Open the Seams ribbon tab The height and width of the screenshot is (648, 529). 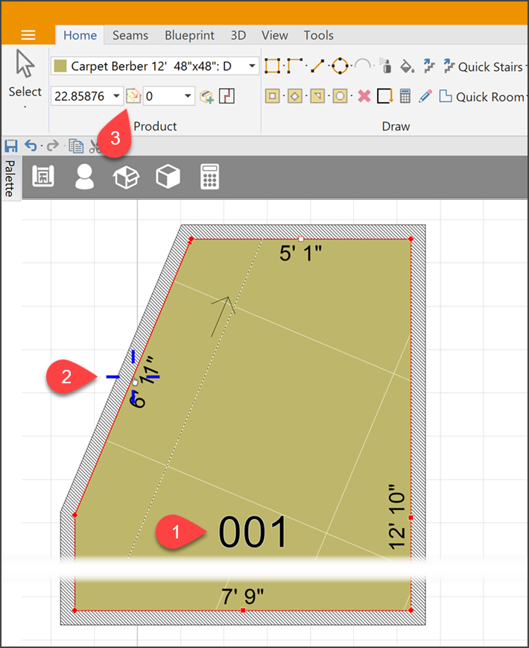130,35
